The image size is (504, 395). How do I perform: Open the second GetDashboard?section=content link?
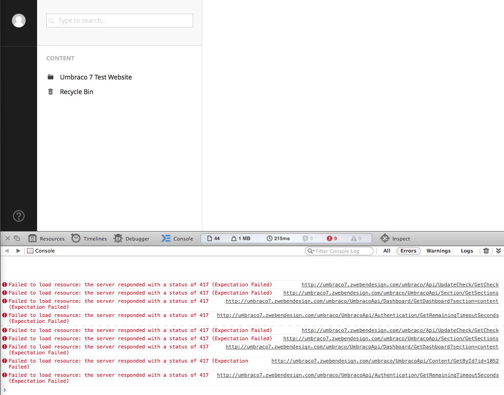click(x=362, y=347)
